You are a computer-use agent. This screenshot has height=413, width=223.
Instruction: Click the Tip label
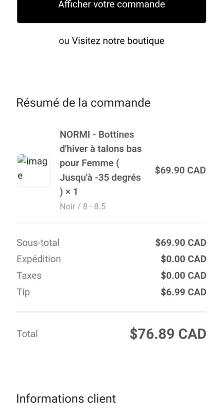23,292
